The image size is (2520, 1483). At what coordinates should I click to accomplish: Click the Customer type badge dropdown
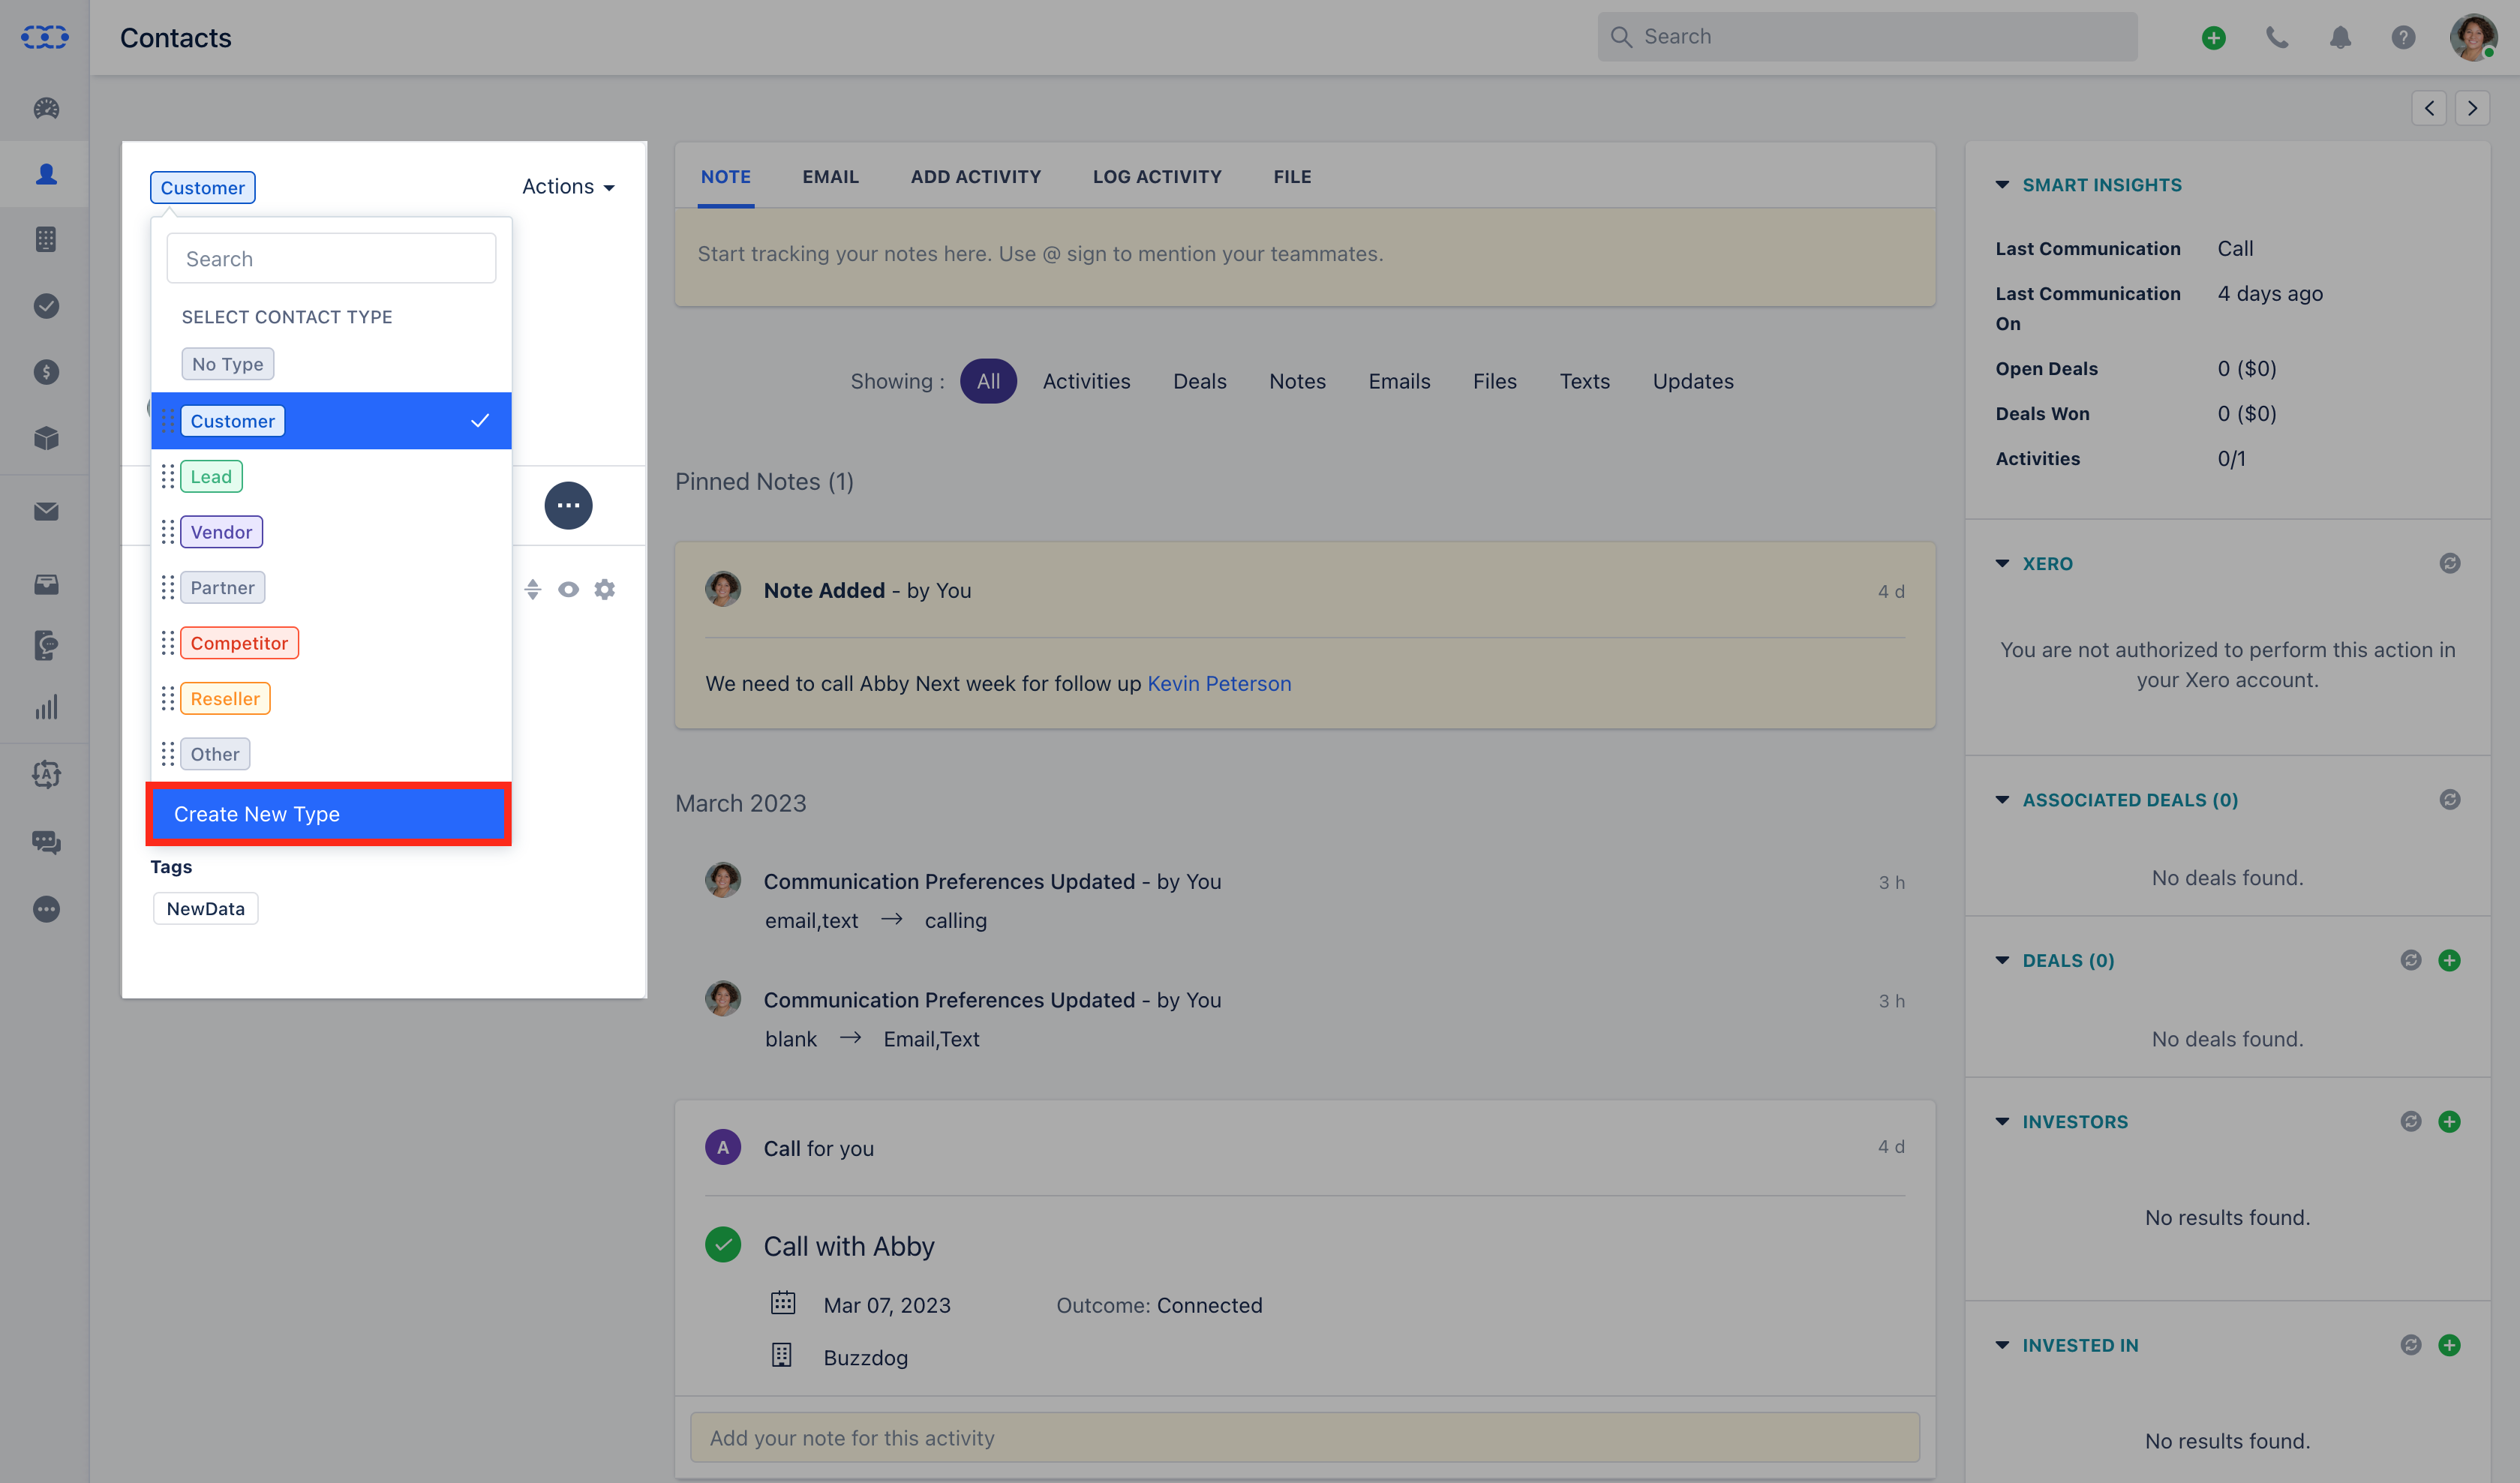(203, 188)
